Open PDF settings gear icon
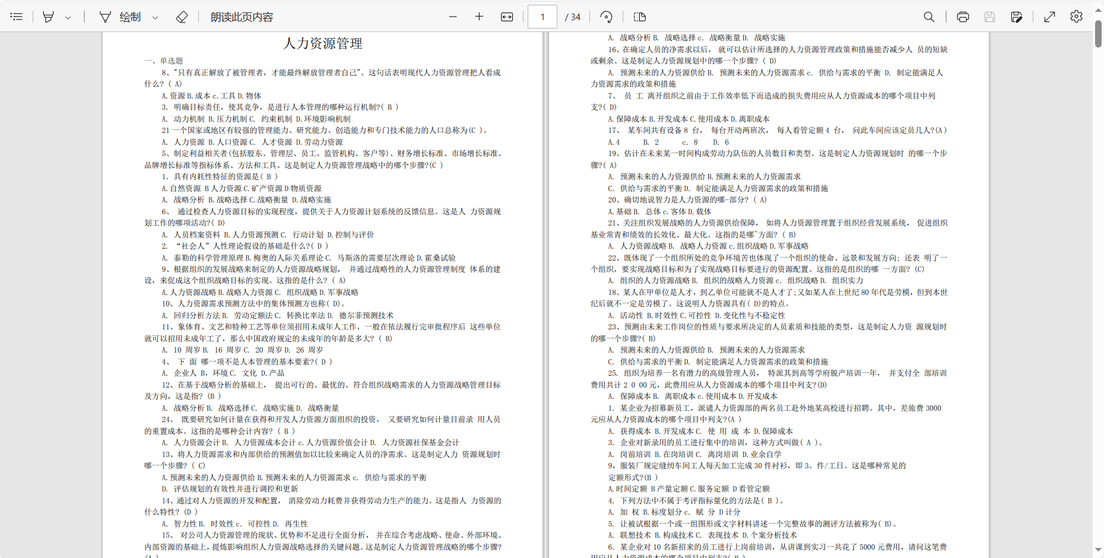The width and height of the screenshot is (1104, 558). tap(1076, 17)
